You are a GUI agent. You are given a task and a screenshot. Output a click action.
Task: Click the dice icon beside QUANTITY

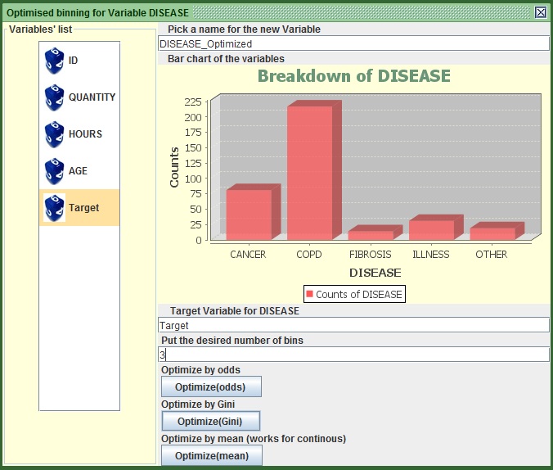pyautogui.click(x=54, y=97)
